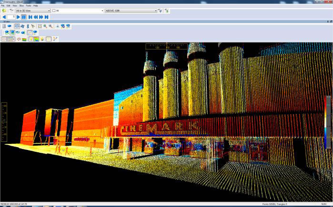Toggle the highlighted color-map button
Screen dimensions: 333x207
(x=37, y=39)
